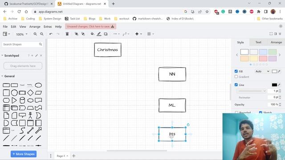Select the callout speech bubble shape

pyautogui.click(x=22, y=115)
